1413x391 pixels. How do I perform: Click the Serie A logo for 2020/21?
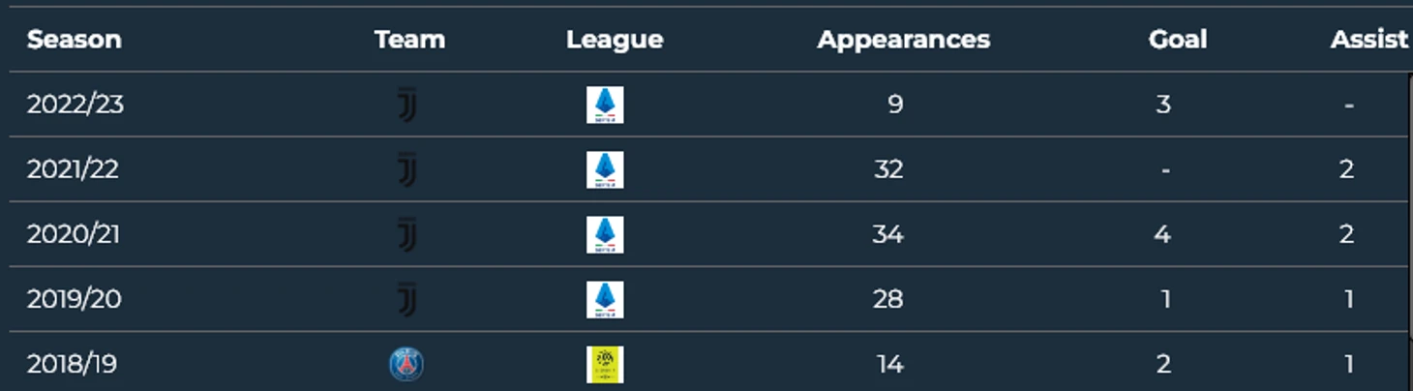tap(605, 234)
